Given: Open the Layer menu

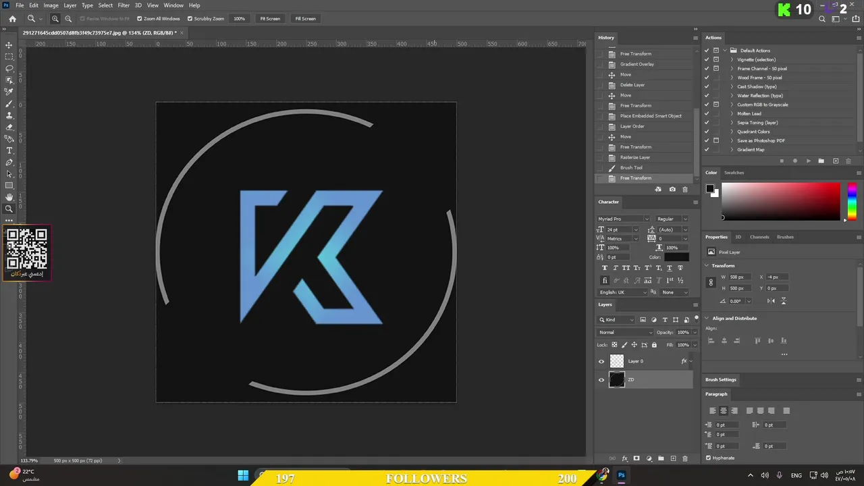Looking at the screenshot, I should point(70,5).
